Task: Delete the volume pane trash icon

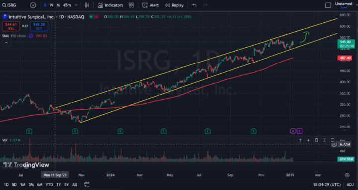Action: [x=316, y=140]
